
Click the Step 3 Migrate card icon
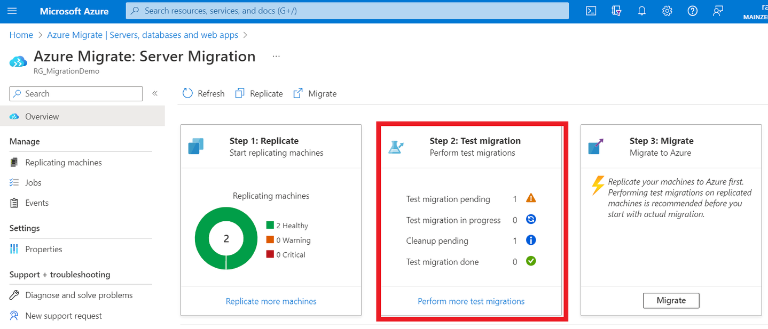(595, 146)
